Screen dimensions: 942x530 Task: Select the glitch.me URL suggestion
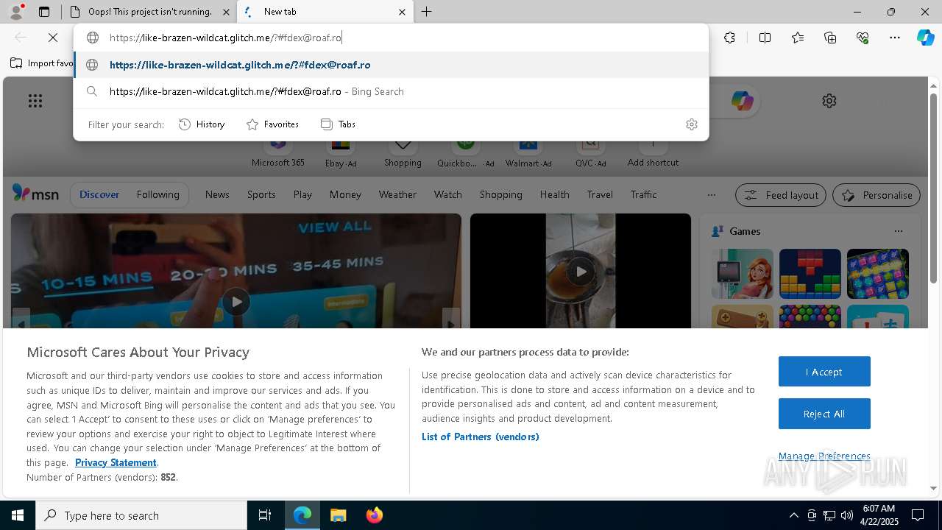391,65
